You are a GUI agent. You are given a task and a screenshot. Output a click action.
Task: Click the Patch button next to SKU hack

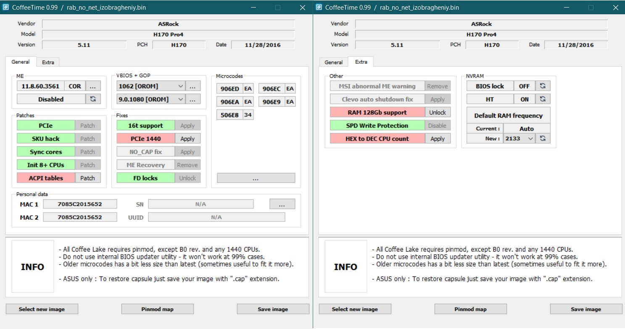(88, 139)
